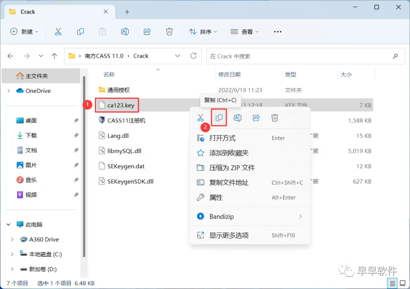Open recent locations chevron beside the arrows

pyautogui.click(x=41, y=56)
